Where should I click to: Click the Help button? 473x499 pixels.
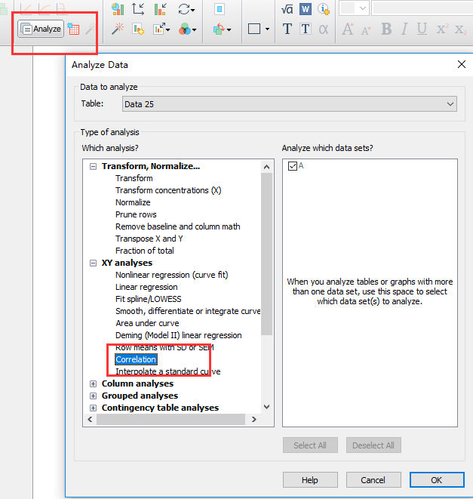click(310, 480)
